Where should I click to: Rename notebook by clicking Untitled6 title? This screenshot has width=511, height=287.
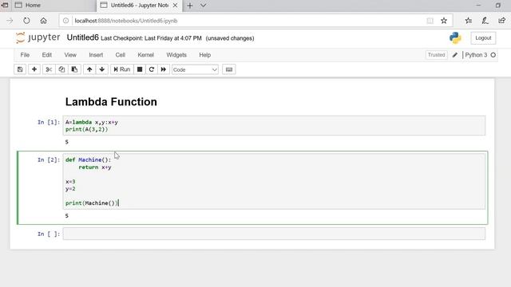[82, 37]
